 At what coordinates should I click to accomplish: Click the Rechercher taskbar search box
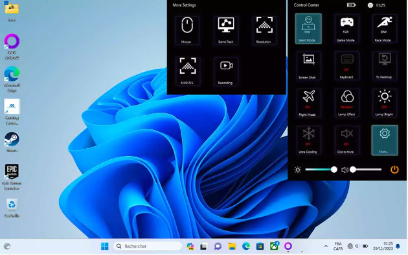tap(147, 246)
